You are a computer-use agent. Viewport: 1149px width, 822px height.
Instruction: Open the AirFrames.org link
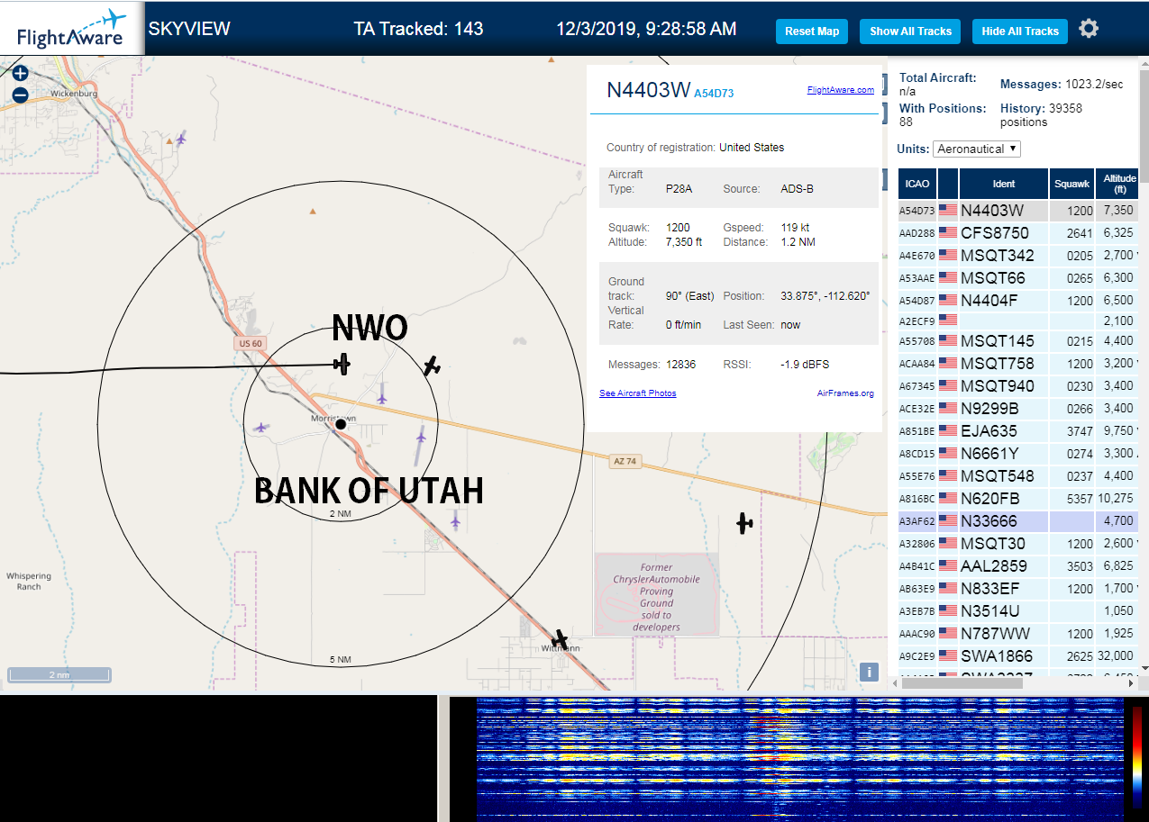[845, 393]
